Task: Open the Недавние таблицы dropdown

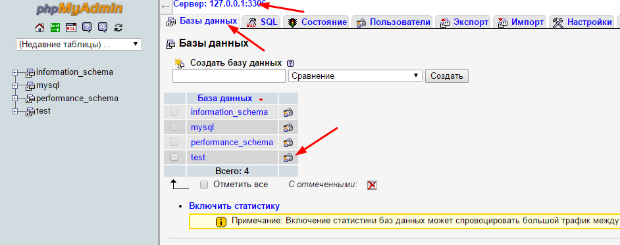Action: [x=79, y=44]
